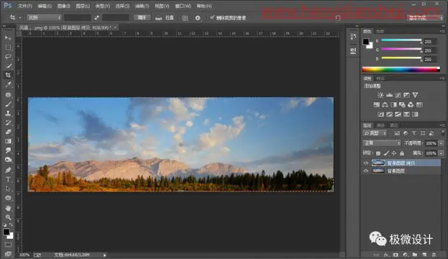This screenshot has width=448, height=259.
Task: Open the fill slider dropdown arrow
Action: click(x=441, y=154)
